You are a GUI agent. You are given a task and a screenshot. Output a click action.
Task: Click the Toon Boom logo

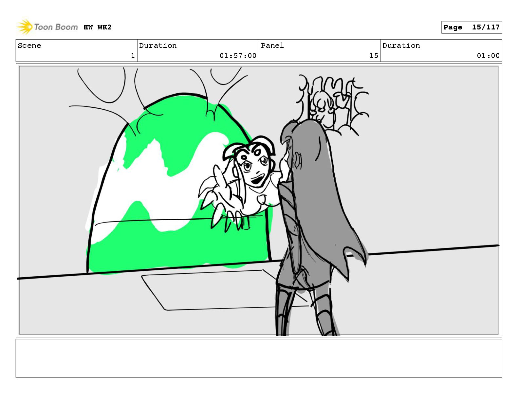coord(47,27)
